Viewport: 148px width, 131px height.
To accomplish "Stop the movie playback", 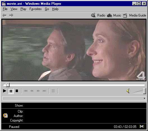I will [17, 91].
